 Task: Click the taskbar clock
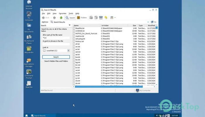tap(175, 116)
